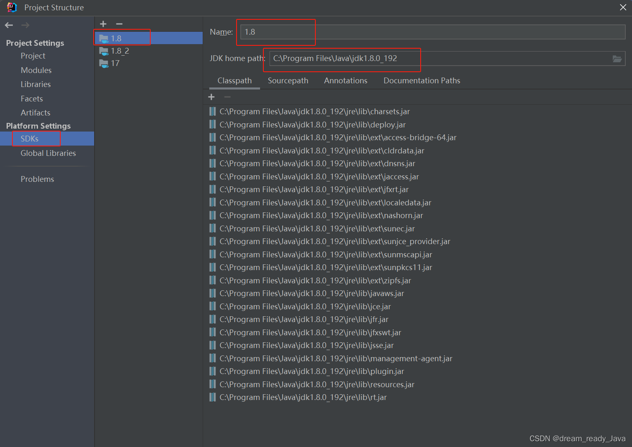
Task: Click the plus icon under the Classpath tab
Action: (x=211, y=96)
